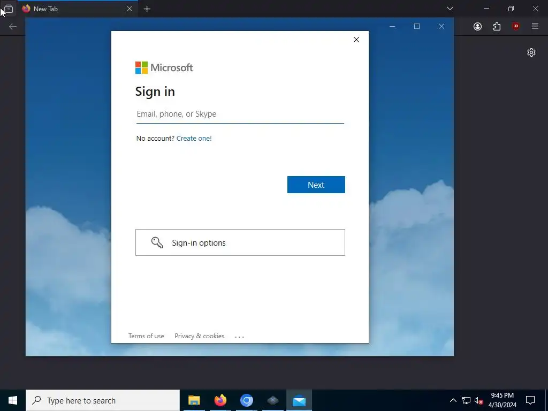Follow the Create one! link
Screen dimensions: 548x411
coord(194,139)
